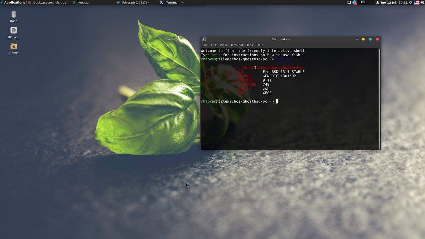Minimize the Terminal with the yellow button

363,39
